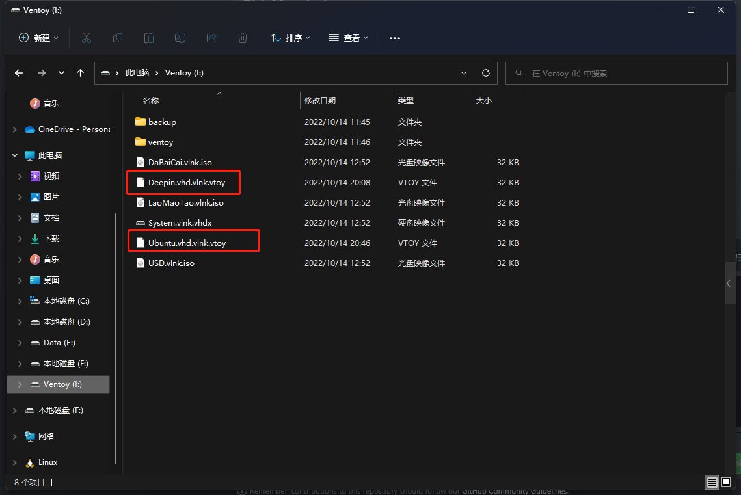
Task: Click the Cut scissors icon in toolbar
Action: click(86, 38)
